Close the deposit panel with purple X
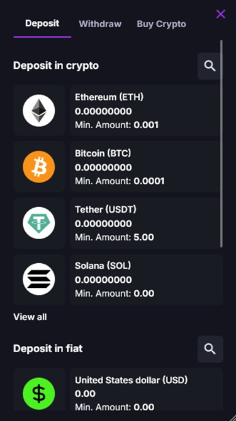 point(221,14)
